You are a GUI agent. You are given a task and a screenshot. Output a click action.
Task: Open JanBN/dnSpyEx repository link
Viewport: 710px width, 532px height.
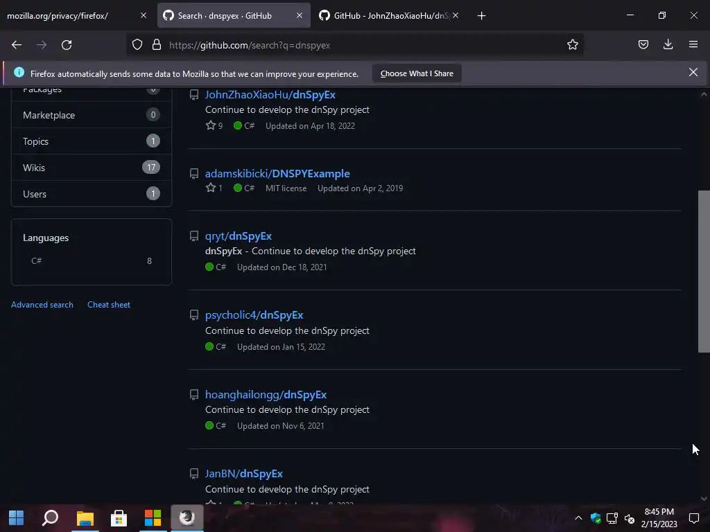tap(243, 474)
